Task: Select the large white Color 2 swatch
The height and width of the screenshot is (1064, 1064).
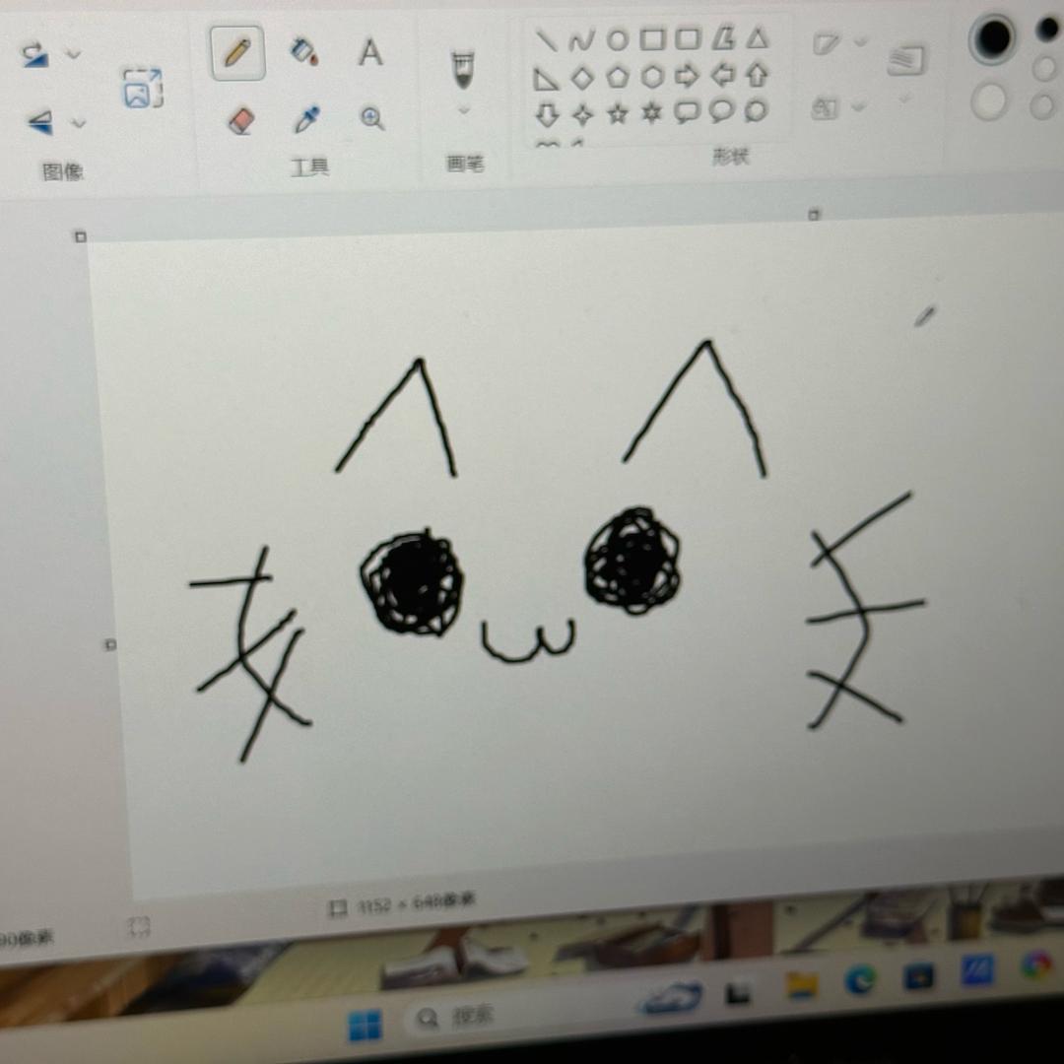Action: coord(989,101)
